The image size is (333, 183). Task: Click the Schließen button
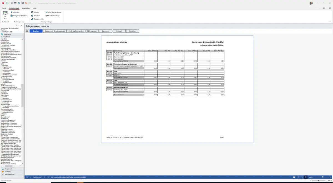[x=133, y=31]
